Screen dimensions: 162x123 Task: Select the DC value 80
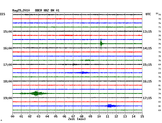160,106
